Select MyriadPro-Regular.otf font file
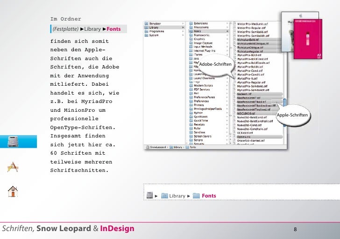 click(x=251, y=82)
